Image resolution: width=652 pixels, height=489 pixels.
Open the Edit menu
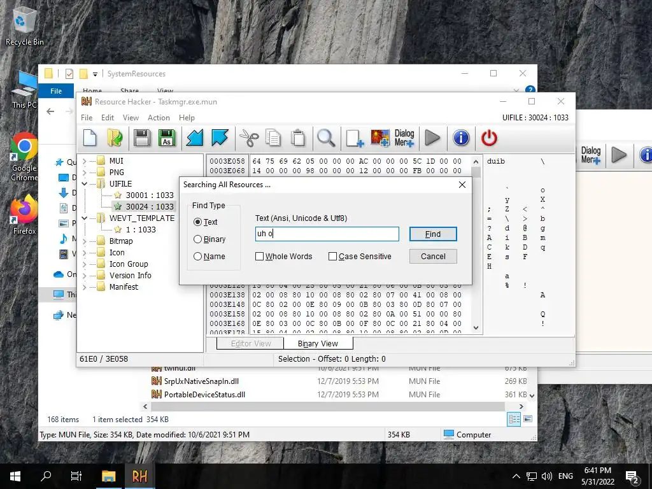[107, 118]
